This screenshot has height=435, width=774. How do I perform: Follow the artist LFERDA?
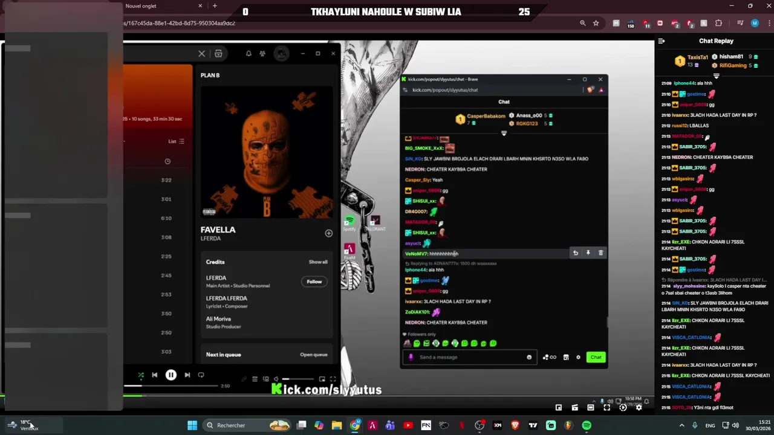tap(314, 282)
